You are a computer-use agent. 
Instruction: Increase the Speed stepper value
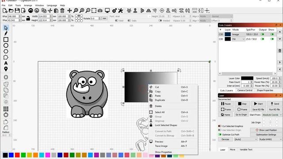pyautogui.click(x=280, y=78)
